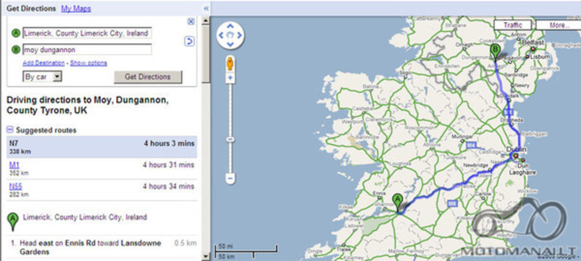Select the Get Directions tab

pos(31,8)
